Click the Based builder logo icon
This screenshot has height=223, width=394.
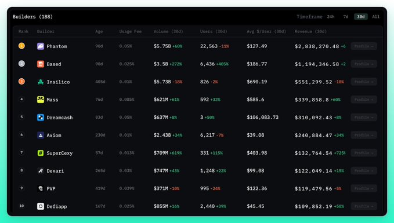tap(41, 64)
